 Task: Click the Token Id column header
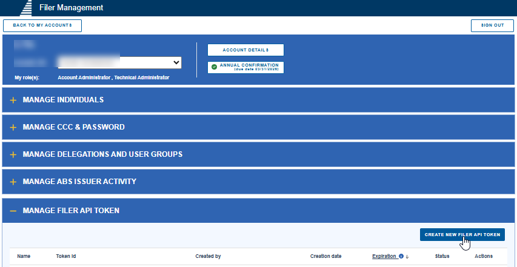point(66,256)
